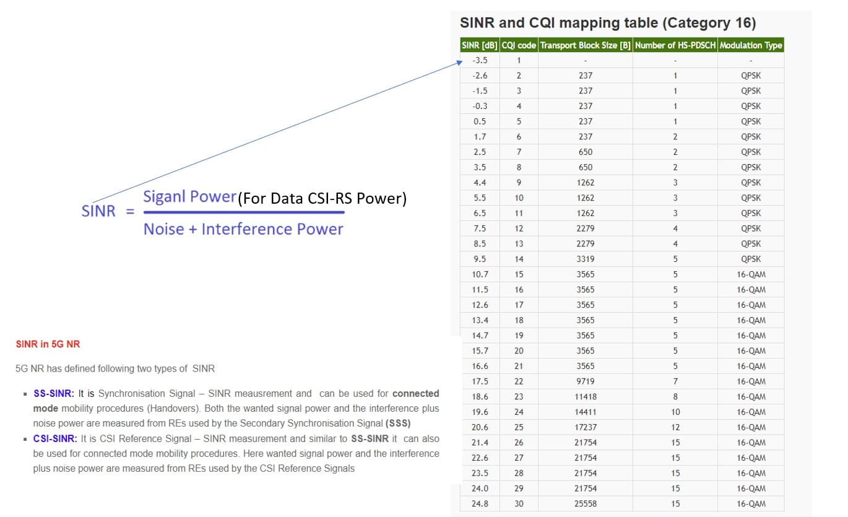Image resolution: width=848 pixels, height=517 pixels.
Task: Select the SINR value 17.5 cell
Action: [x=480, y=381]
